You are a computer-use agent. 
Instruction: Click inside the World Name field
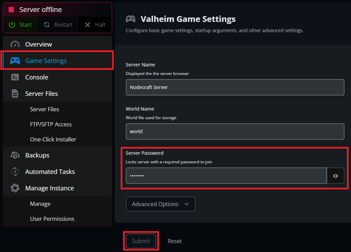click(x=235, y=131)
